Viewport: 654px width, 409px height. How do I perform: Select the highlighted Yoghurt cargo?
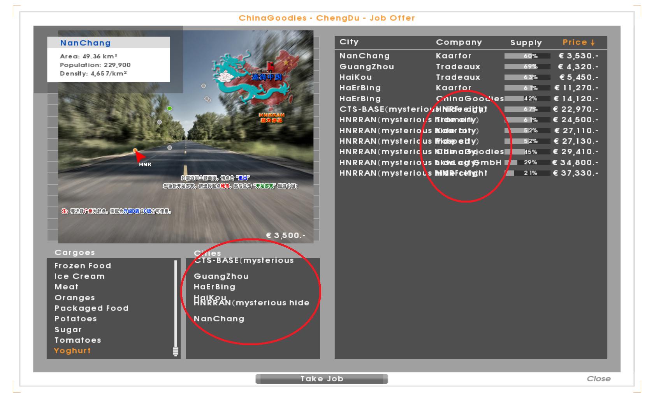(x=72, y=351)
